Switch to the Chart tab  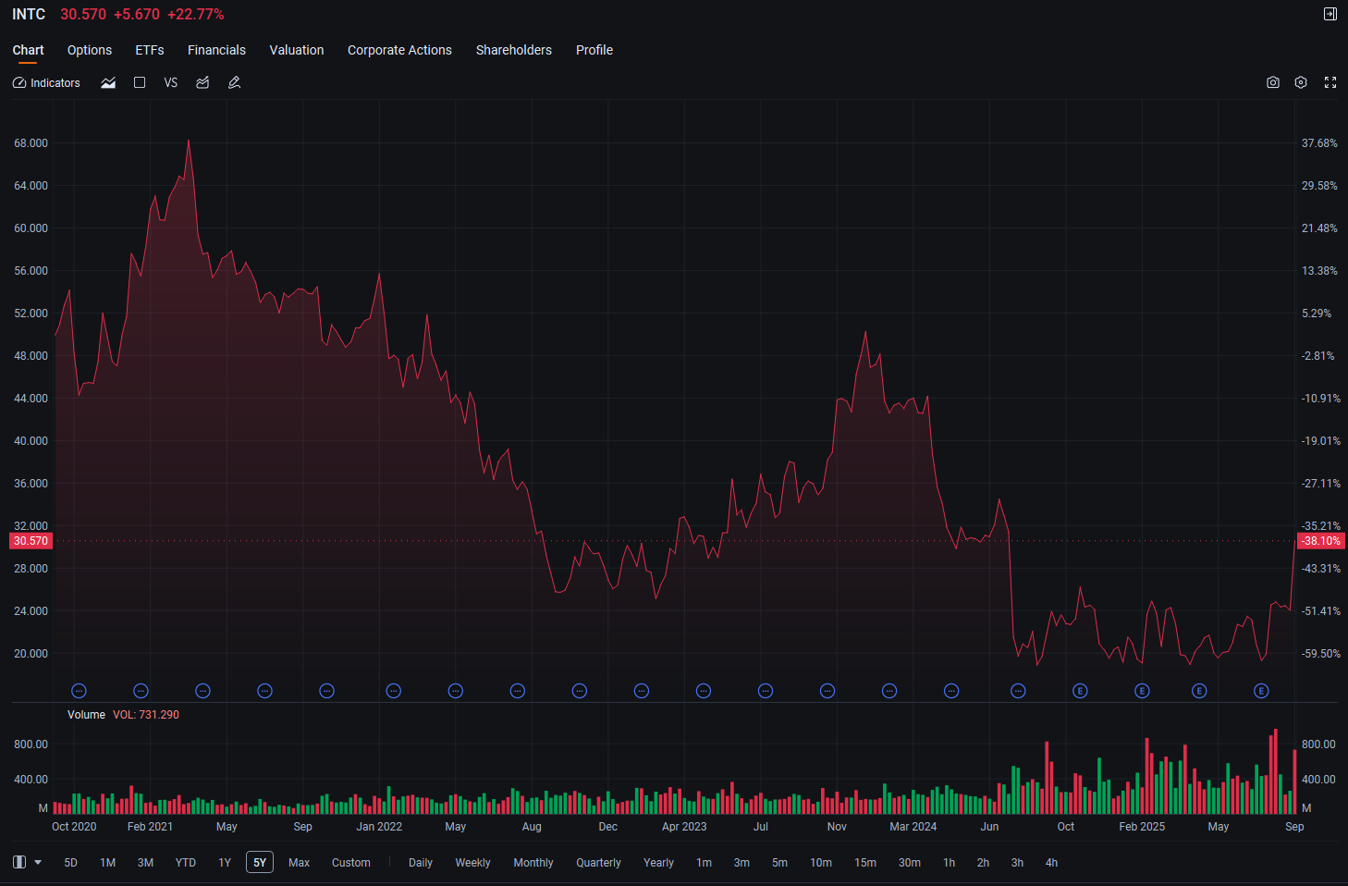28,50
